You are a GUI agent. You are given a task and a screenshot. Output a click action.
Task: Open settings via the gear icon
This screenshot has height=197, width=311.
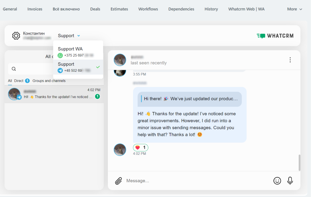click(16, 36)
